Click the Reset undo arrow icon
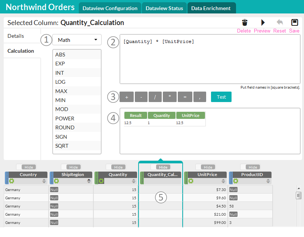Viewport: 304px width, 237px height. (x=280, y=22)
